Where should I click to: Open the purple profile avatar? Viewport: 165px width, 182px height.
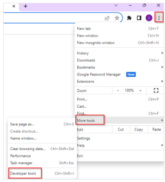point(149,18)
